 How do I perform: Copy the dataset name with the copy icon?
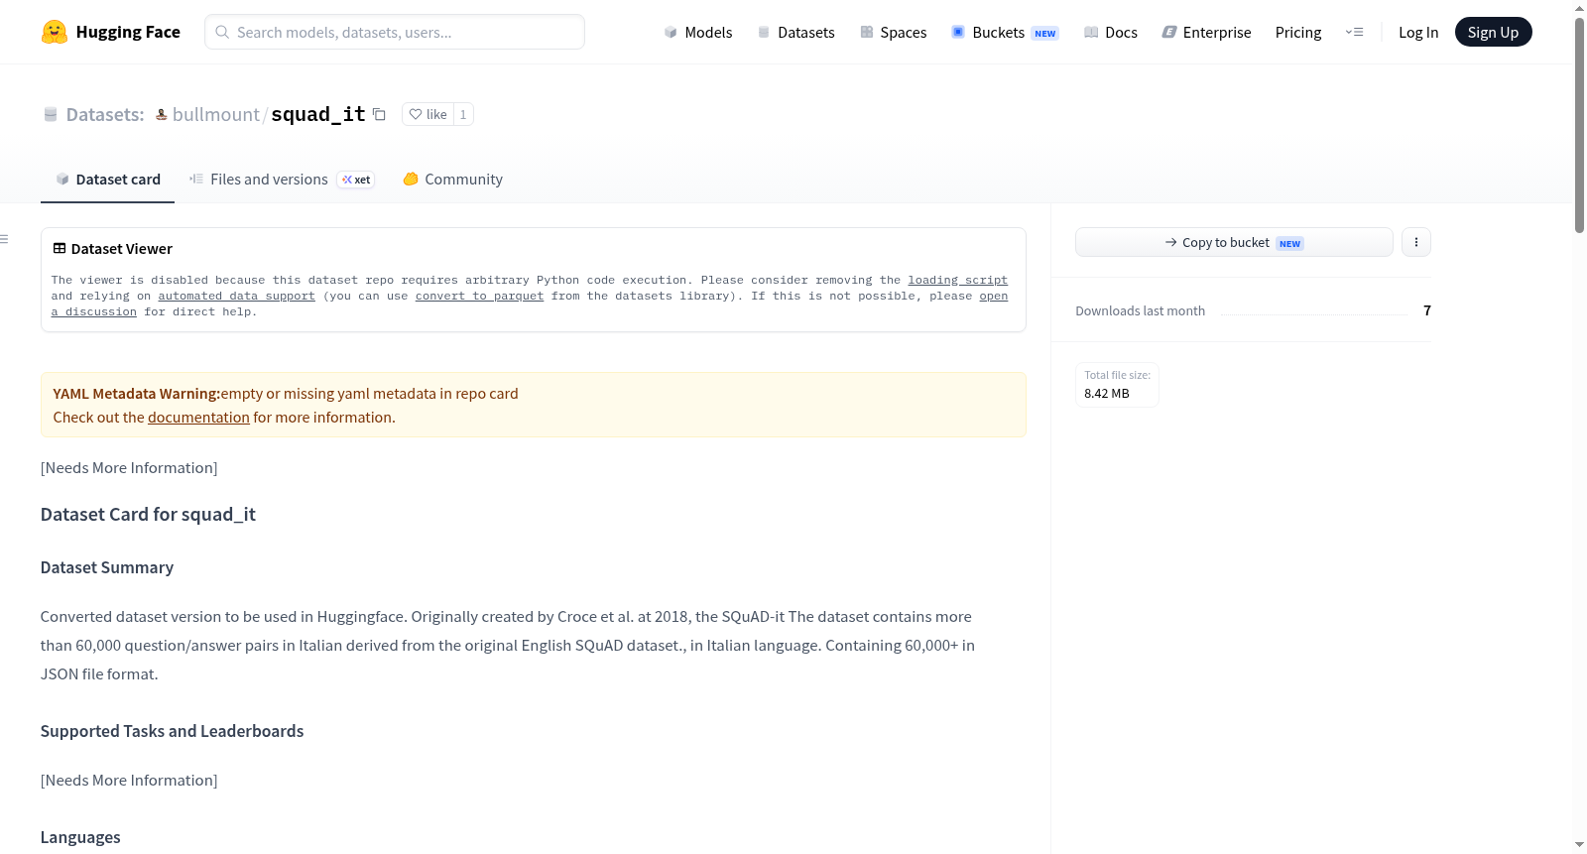point(379,114)
